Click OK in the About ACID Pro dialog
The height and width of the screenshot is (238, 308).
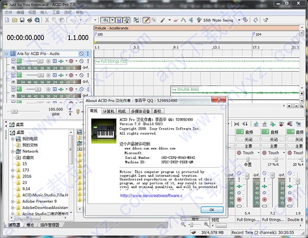pos(212,210)
